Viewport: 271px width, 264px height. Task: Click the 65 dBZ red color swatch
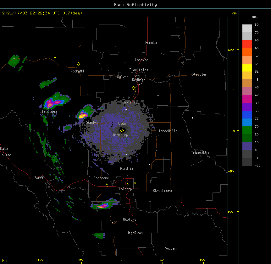(x=247, y=44)
